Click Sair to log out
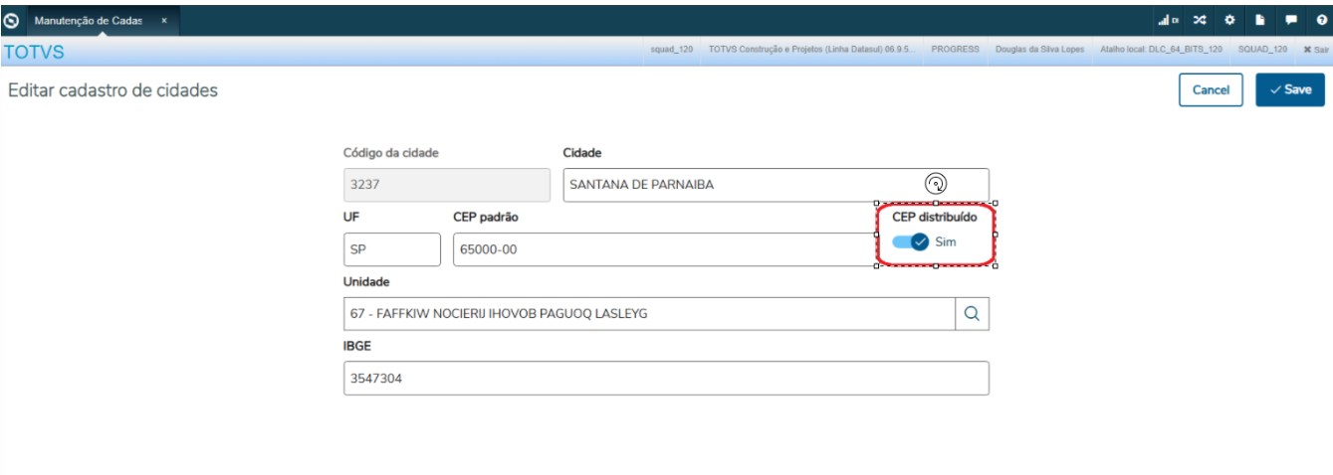Viewport: 1333px width, 475px height. [1316, 49]
